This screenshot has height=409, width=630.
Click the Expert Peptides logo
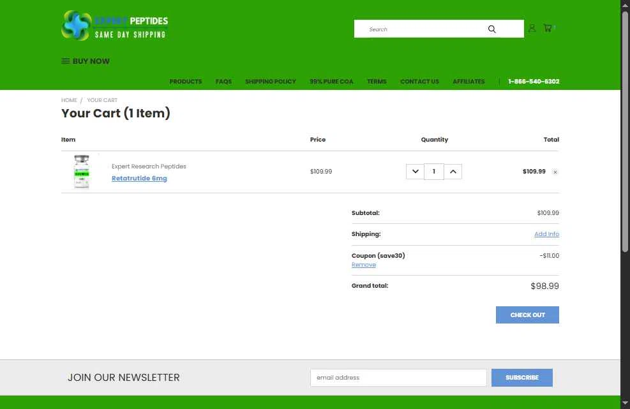pyautogui.click(x=115, y=26)
